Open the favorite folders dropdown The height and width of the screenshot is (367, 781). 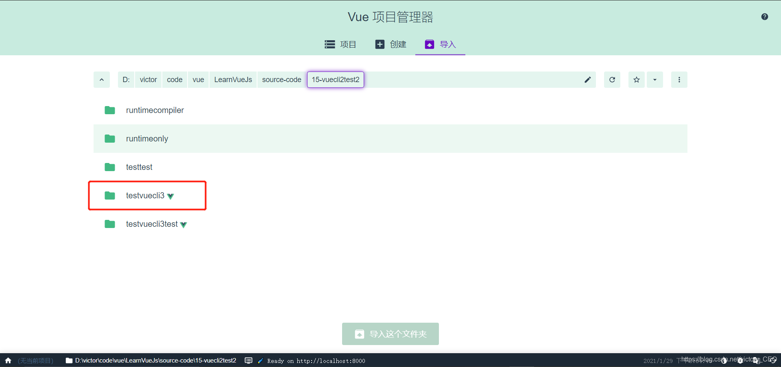(655, 80)
